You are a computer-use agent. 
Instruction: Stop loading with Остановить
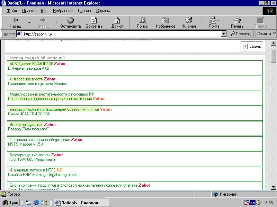pos(71,23)
